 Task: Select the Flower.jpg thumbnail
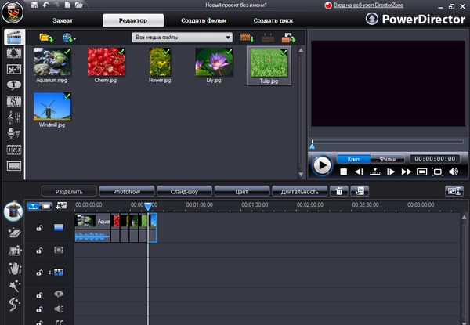tap(160, 62)
